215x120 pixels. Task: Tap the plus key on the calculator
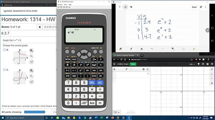pos(92,96)
